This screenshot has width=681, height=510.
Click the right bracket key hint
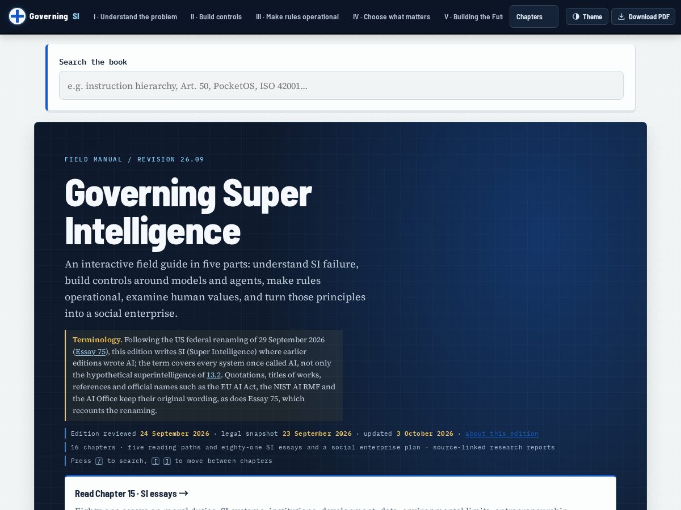tap(167, 461)
